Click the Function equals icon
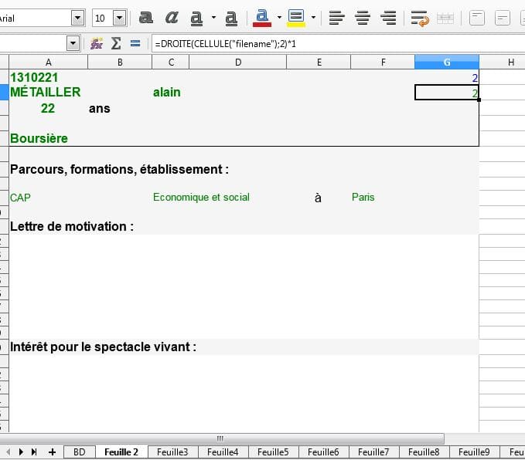The height and width of the screenshot is (460, 525). (135, 43)
